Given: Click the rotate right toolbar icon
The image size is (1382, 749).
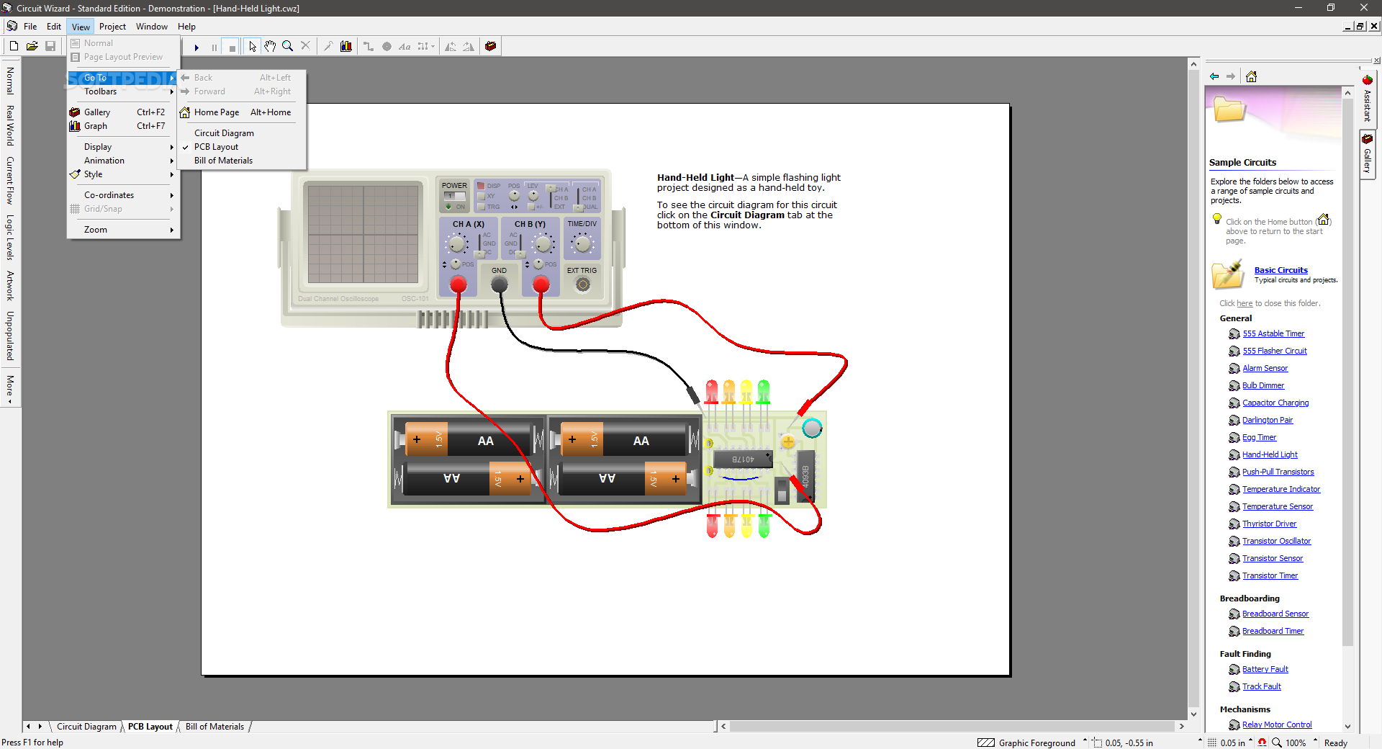Looking at the screenshot, I should click(x=469, y=46).
